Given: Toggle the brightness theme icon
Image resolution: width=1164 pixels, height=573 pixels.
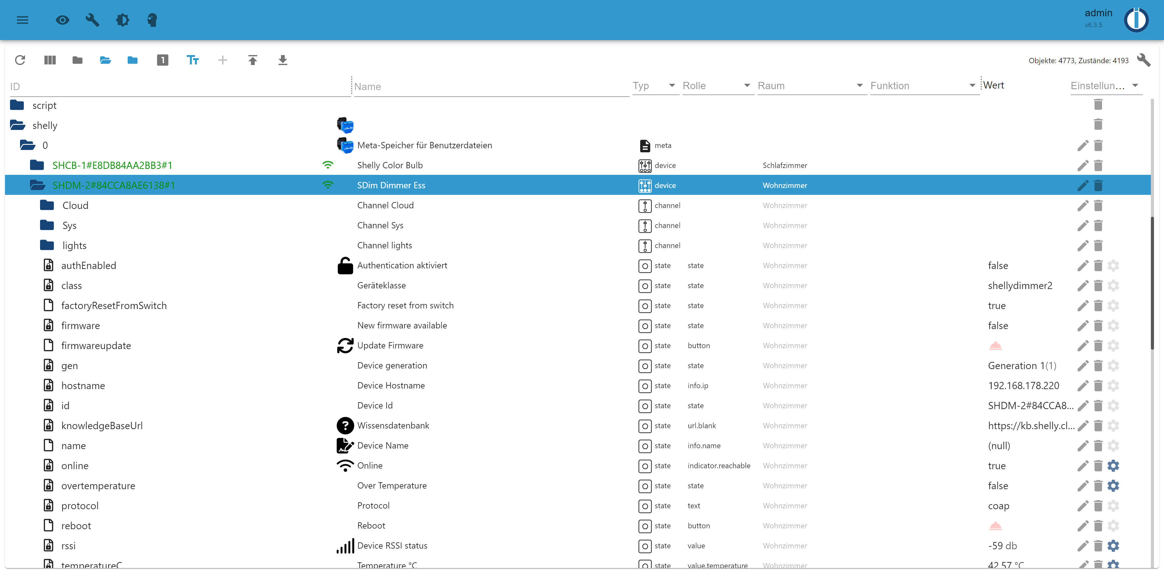Looking at the screenshot, I should (122, 20).
